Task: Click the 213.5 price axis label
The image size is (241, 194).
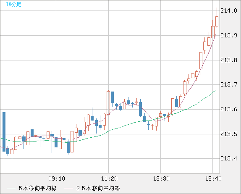Action: click(229, 134)
